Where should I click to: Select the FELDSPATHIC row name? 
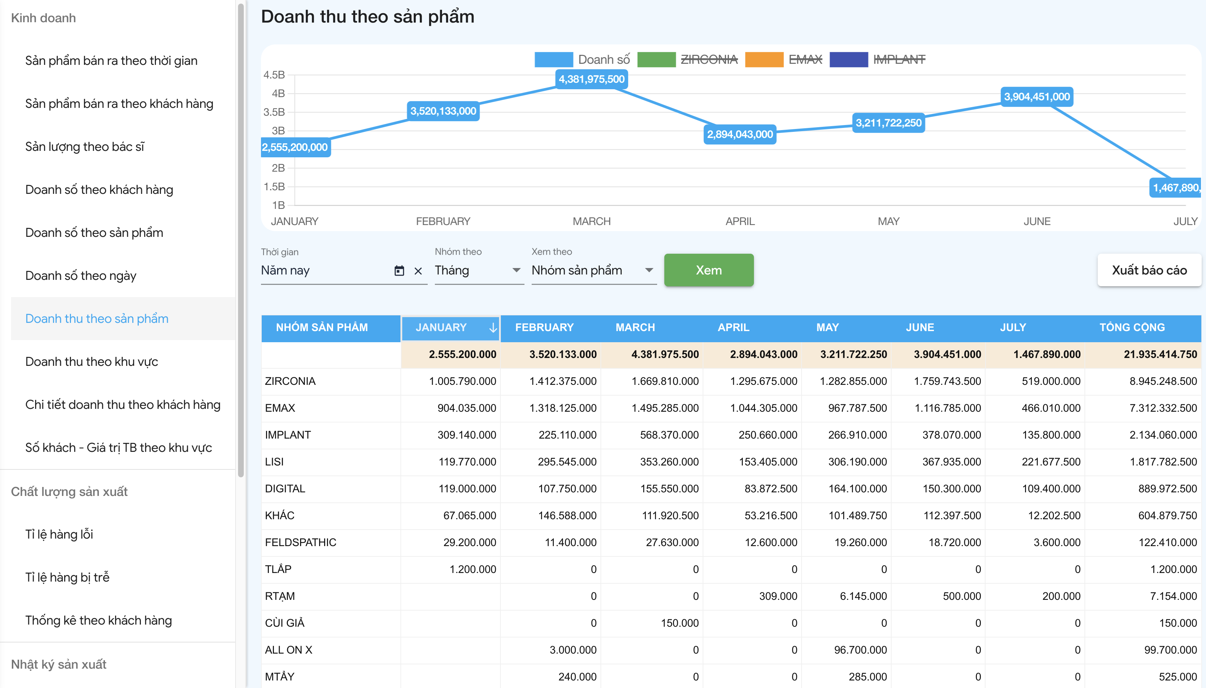point(301,542)
